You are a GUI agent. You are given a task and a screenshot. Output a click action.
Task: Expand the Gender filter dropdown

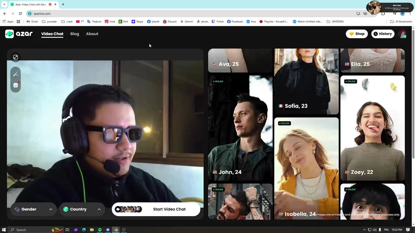(x=33, y=209)
